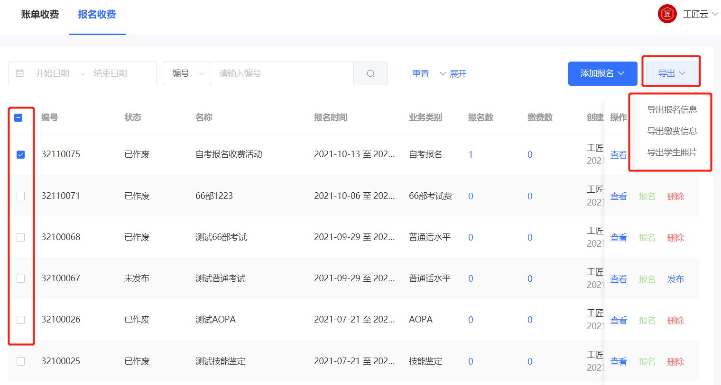Open the 编号 search-type dropdown
The height and width of the screenshot is (385, 721).
[186, 73]
